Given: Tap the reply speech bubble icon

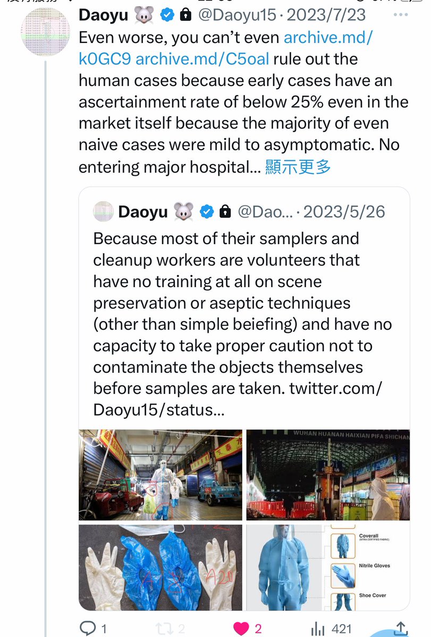Looking at the screenshot, I should click(87, 629).
